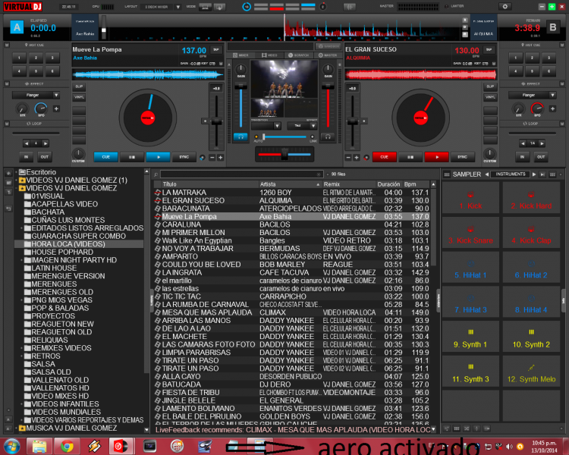The width and height of the screenshot is (569, 455).
Task: Enable headphone cue for deck B
Action: [328, 136]
